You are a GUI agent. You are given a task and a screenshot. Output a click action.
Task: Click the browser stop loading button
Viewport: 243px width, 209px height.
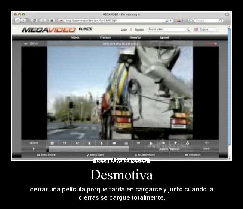43,21
